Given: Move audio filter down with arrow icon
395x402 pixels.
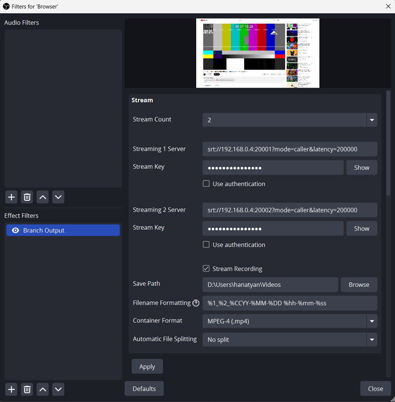Looking at the screenshot, I should pos(59,197).
